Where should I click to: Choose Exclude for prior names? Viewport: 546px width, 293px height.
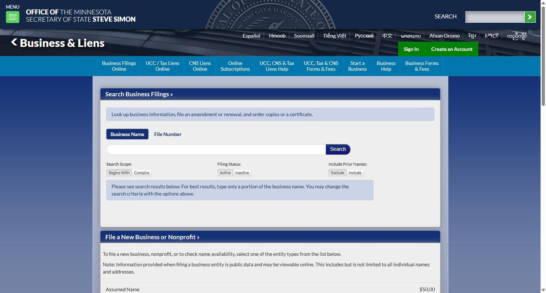(338, 173)
